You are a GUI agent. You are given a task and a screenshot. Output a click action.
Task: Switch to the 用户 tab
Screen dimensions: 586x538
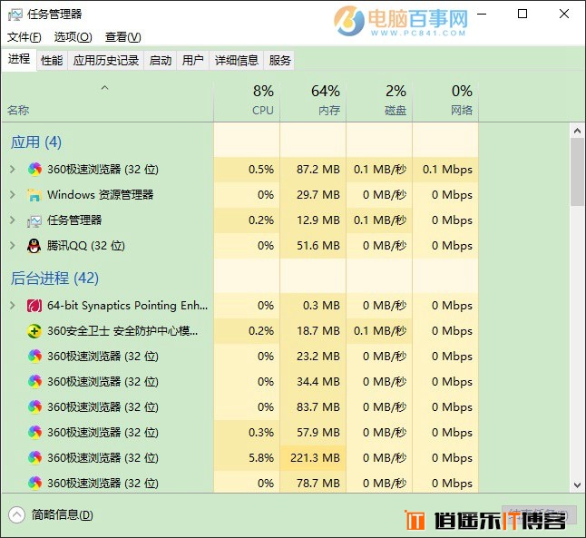coord(193,60)
